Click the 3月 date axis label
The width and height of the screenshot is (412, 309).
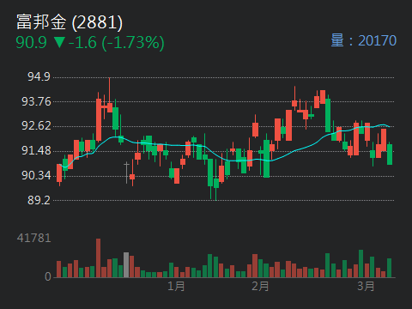click(x=366, y=286)
